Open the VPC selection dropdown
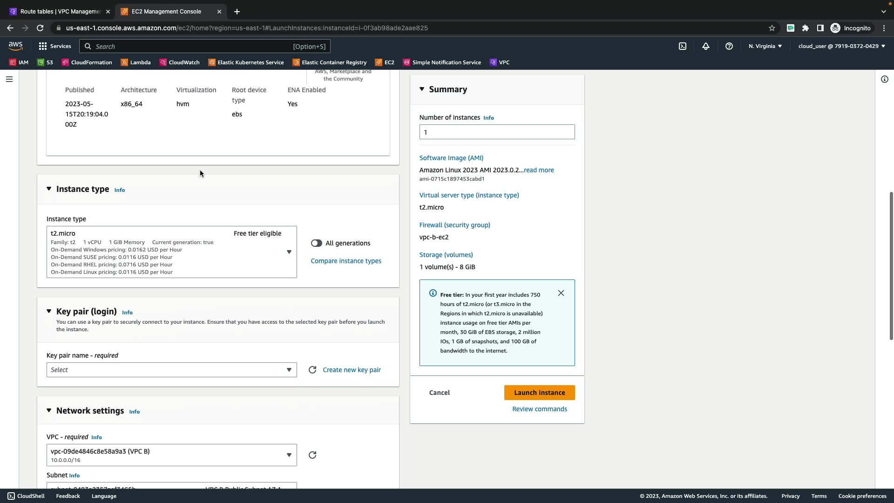This screenshot has width=894, height=503. click(171, 455)
